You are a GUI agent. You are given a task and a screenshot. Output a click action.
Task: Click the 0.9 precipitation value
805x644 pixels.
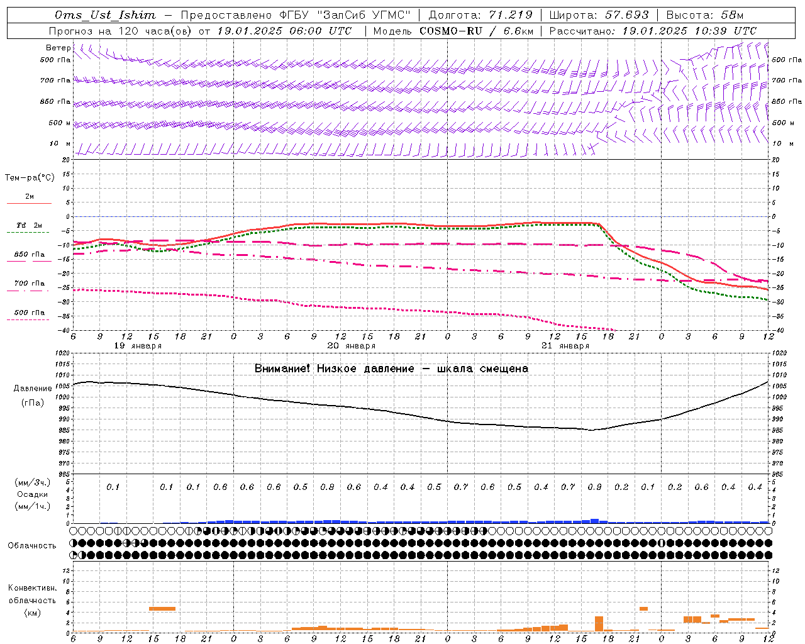594,487
